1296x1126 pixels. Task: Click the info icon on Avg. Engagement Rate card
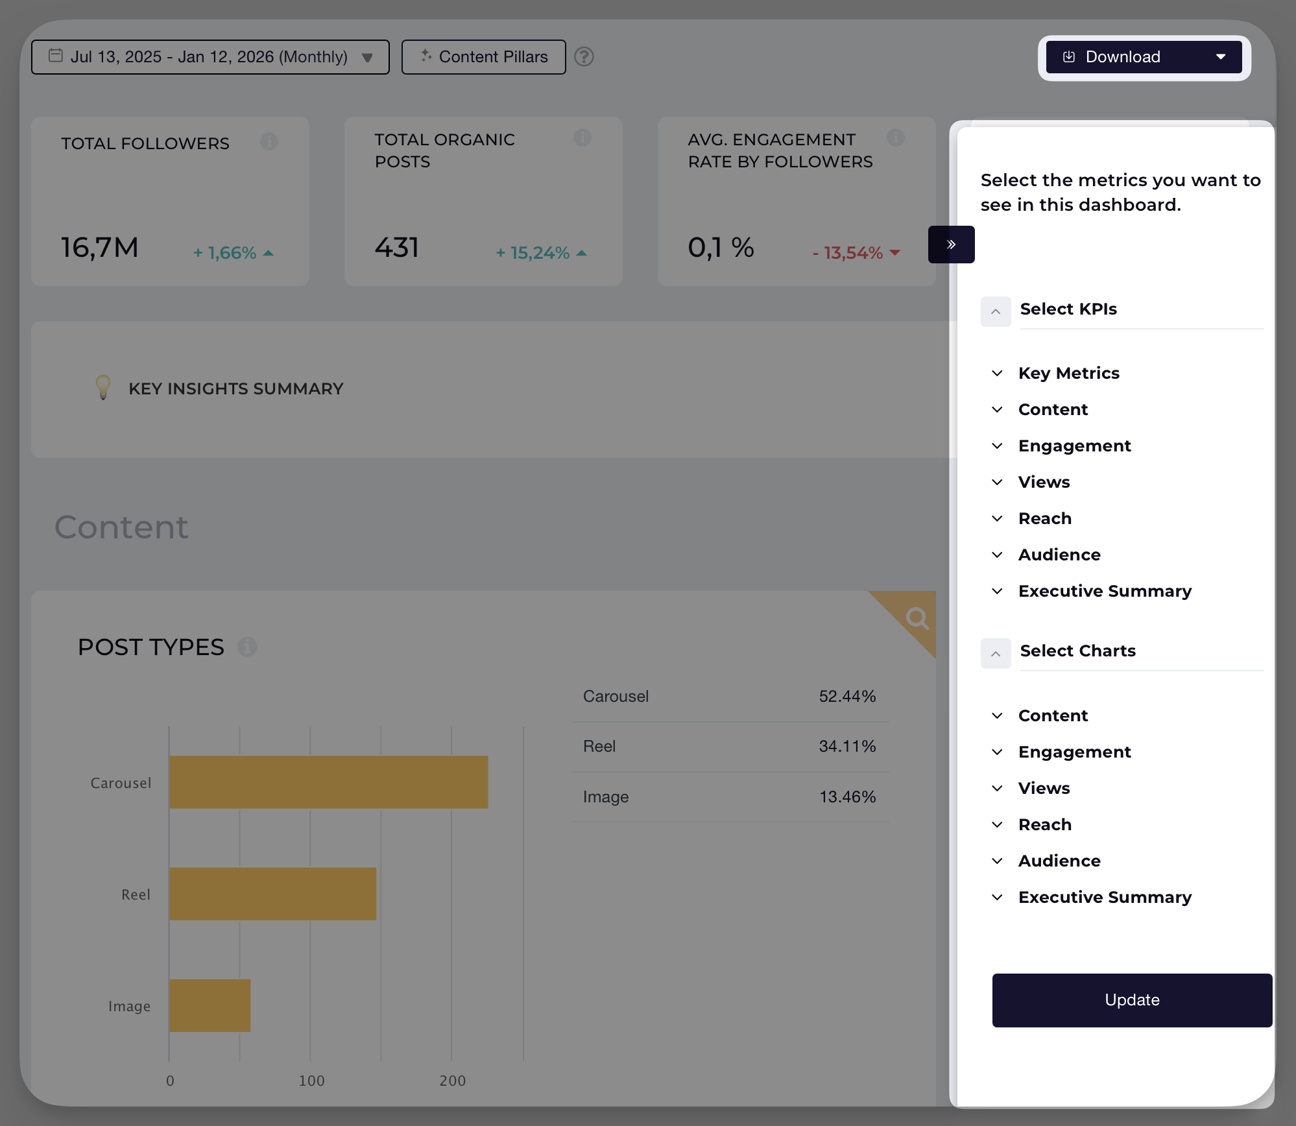pos(896,138)
